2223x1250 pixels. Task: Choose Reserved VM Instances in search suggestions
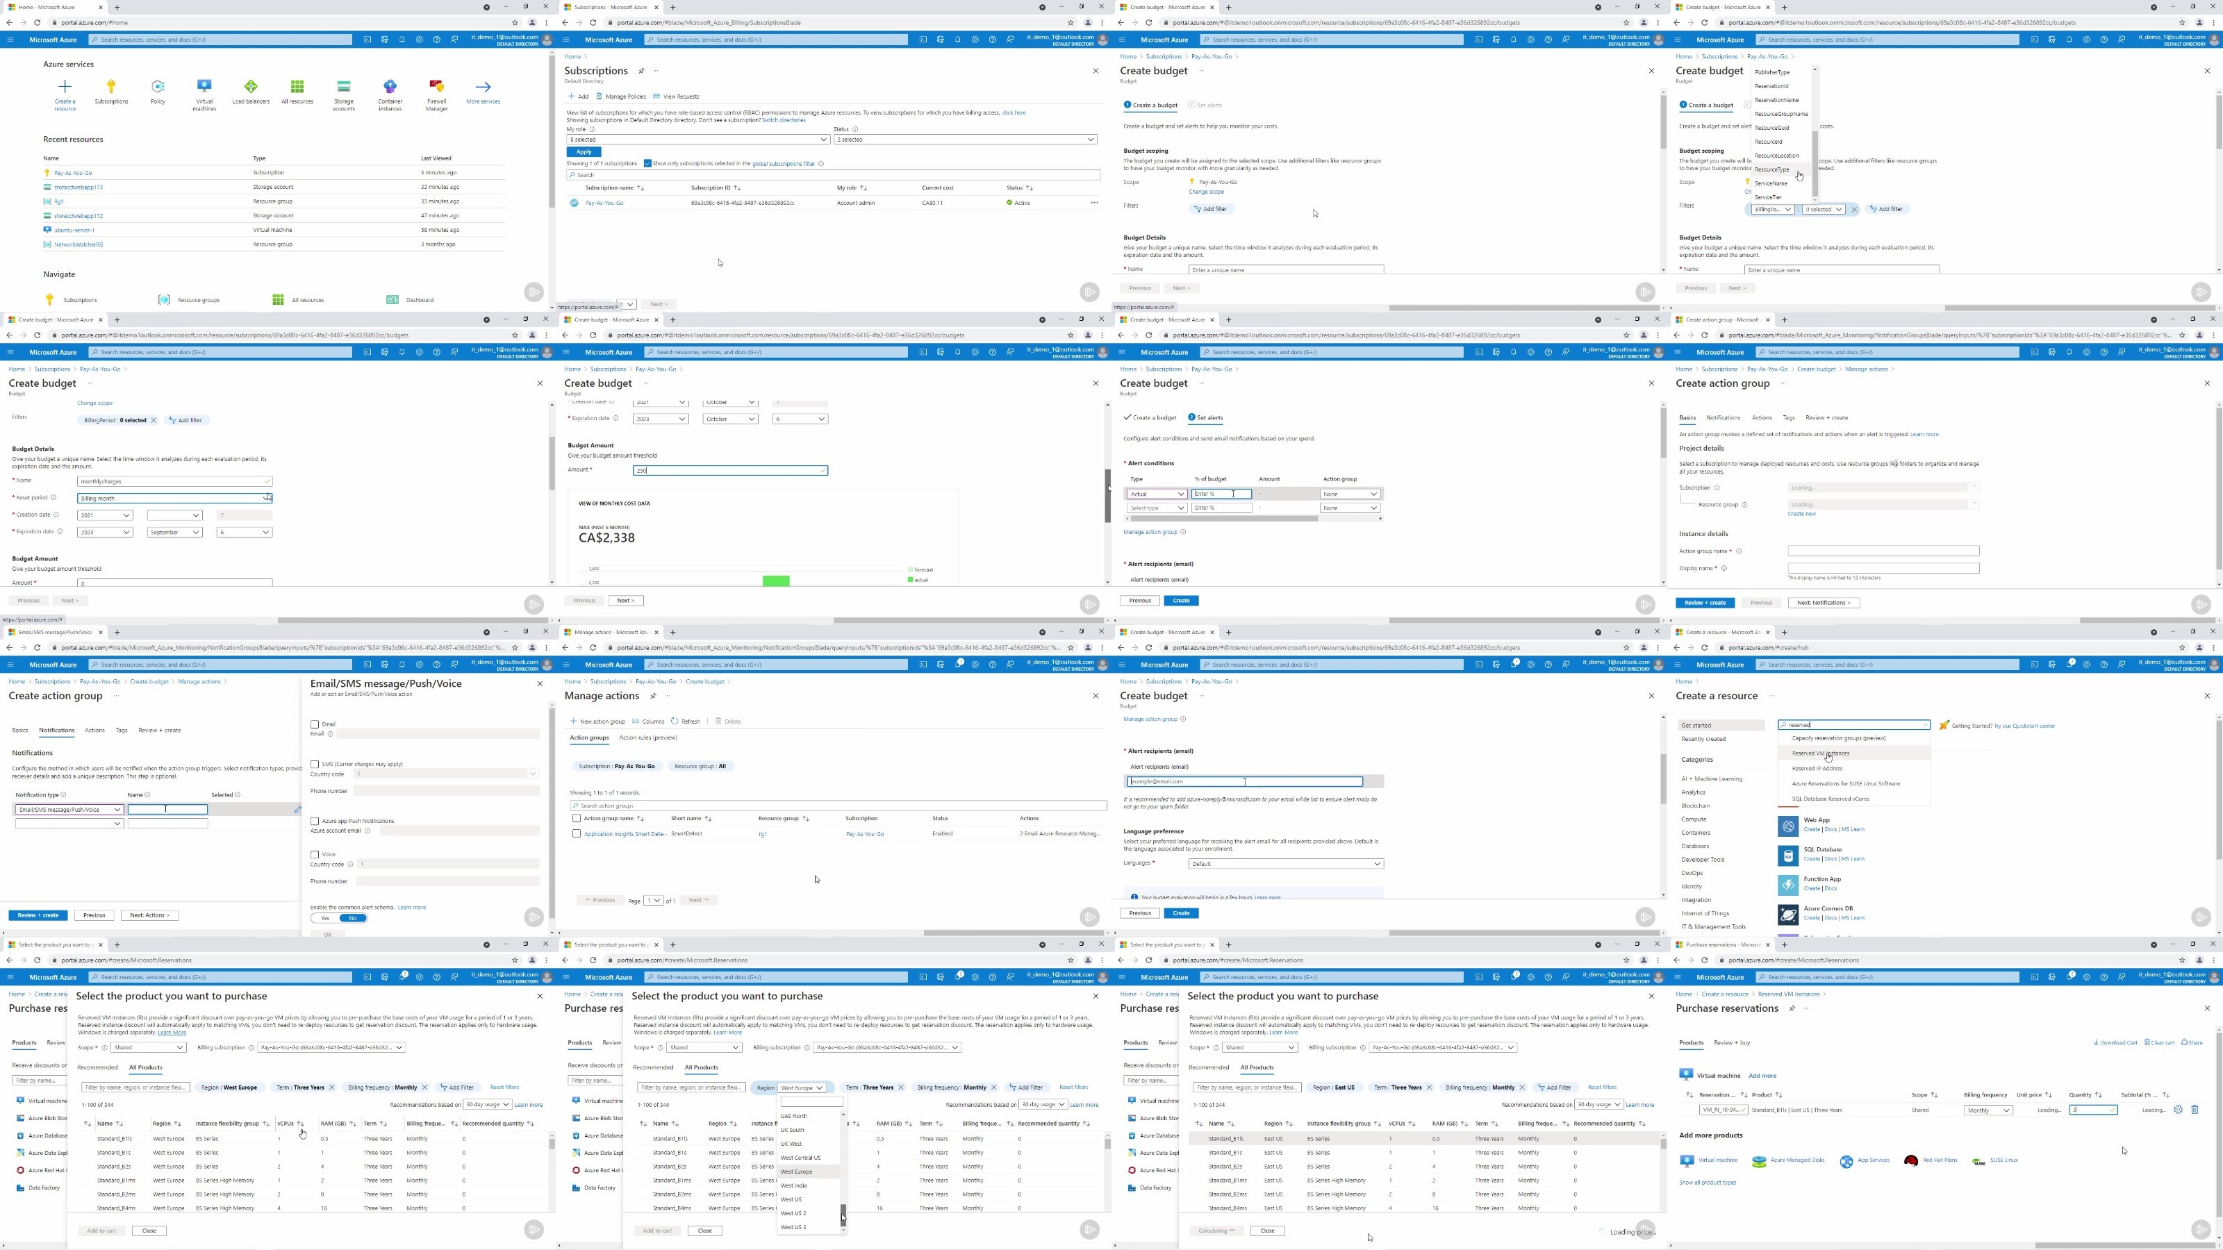1820,754
